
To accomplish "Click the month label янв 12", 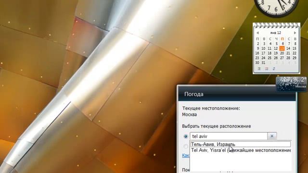I will pyautogui.click(x=276, y=33).
